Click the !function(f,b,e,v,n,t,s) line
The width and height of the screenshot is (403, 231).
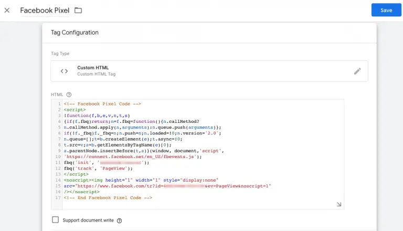97,115
